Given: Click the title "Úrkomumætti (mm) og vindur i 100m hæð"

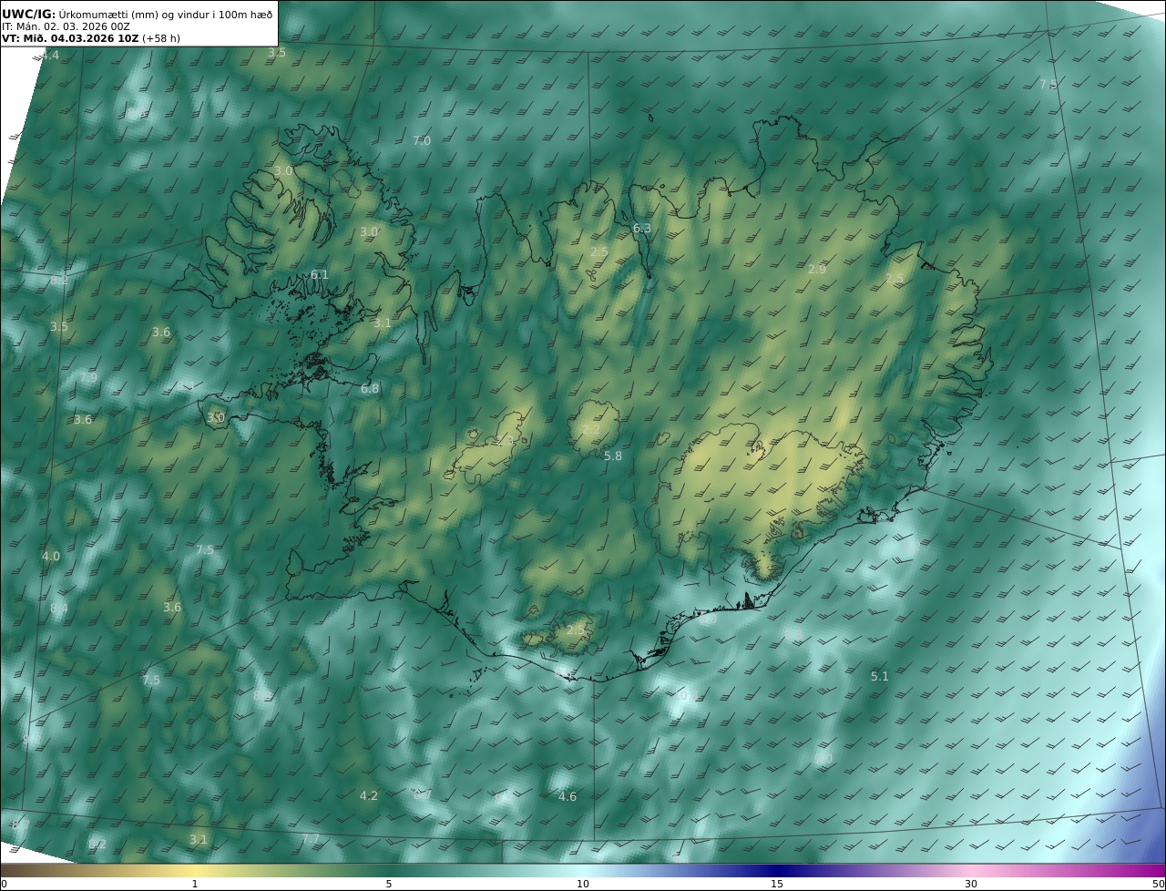Looking at the screenshot, I should (x=166, y=14).
